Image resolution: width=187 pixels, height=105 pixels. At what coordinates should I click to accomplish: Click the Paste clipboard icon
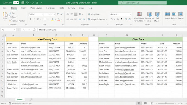pyautogui.click(x=5, y=14)
